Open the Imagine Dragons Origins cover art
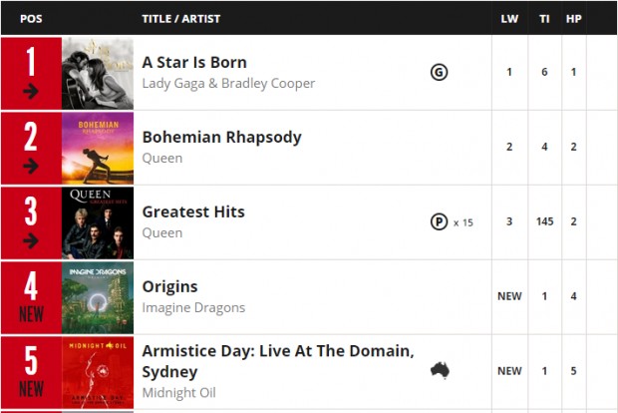This screenshot has width=618, height=413. click(x=98, y=298)
